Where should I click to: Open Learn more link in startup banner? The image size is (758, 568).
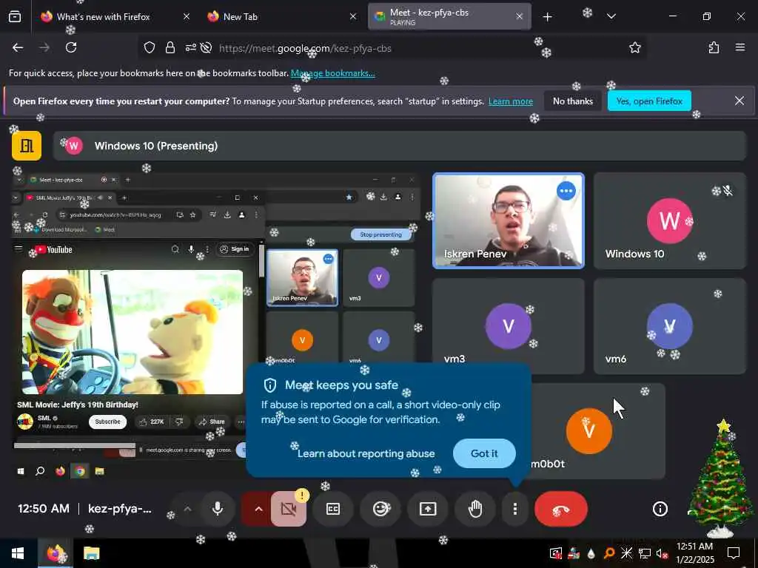511,101
